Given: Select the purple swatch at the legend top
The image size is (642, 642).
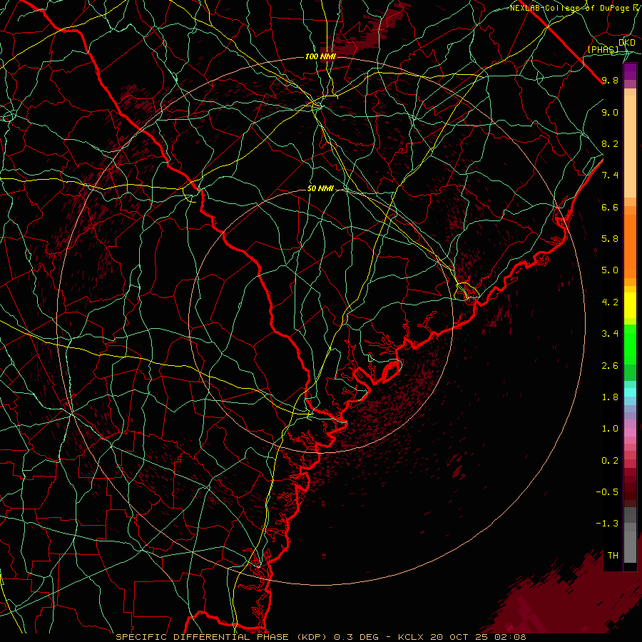Looking at the screenshot, I should point(630,71).
